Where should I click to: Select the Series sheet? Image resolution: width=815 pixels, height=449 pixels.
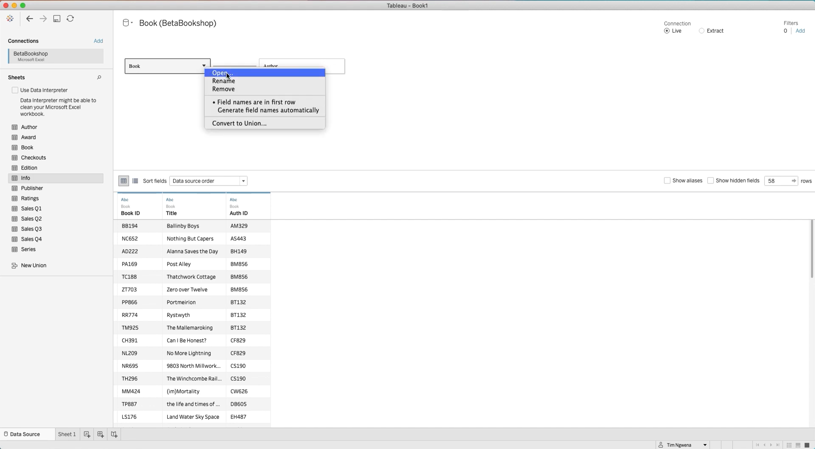pos(56,249)
